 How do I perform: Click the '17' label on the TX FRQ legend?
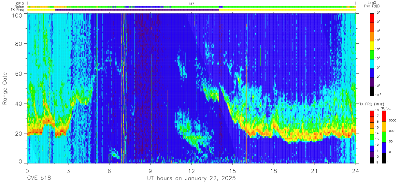pyautogui.click(x=377, y=116)
